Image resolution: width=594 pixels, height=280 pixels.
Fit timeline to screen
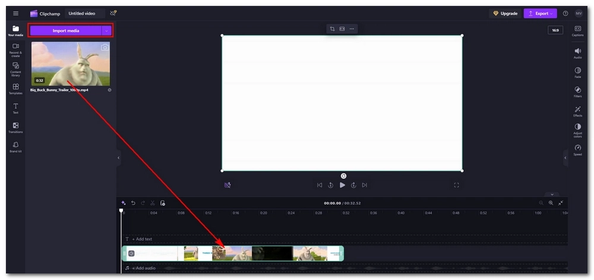[x=561, y=203]
